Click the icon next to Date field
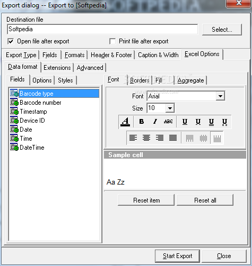 click(14, 129)
